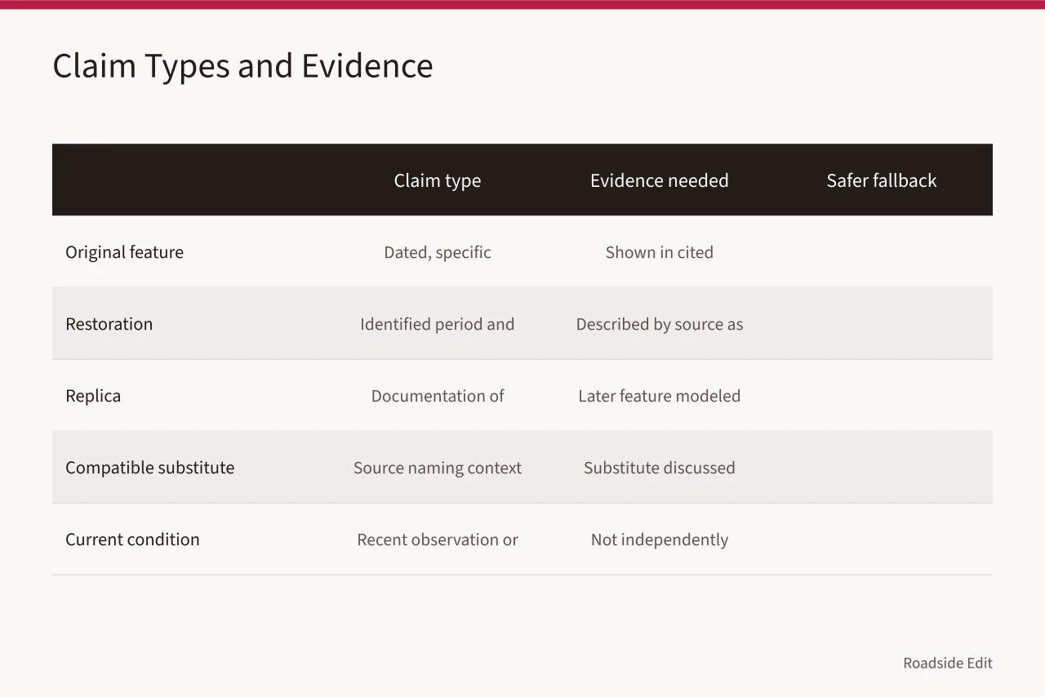Screen dimensions: 1045x697
Task: Select the Evidence needed column header
Action: point(660,180)
